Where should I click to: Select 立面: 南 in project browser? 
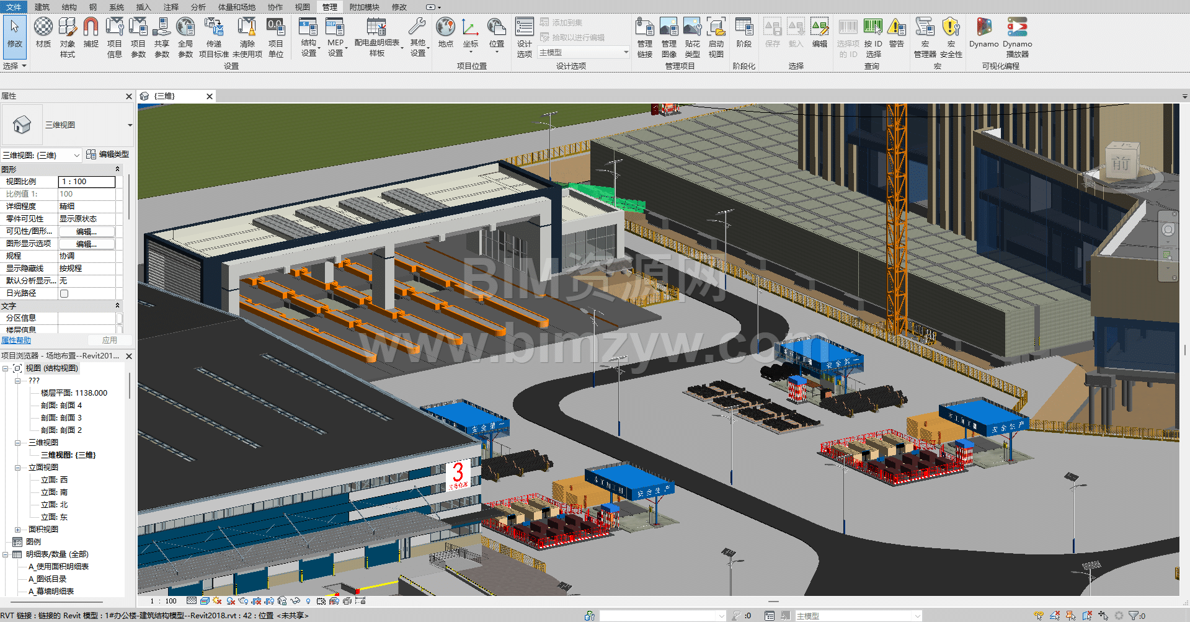[x=54, y=492]
